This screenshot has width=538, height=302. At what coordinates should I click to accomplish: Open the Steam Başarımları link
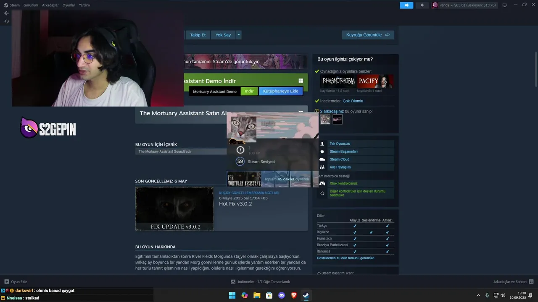click(x=343, y=151)
